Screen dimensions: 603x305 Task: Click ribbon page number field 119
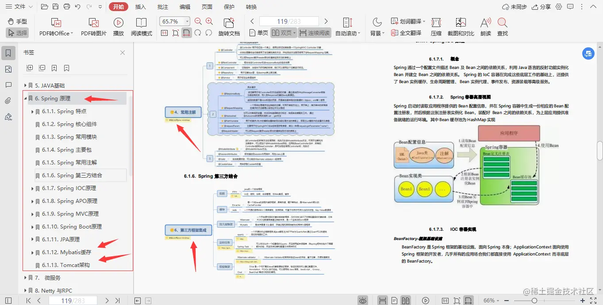(289, 21)
